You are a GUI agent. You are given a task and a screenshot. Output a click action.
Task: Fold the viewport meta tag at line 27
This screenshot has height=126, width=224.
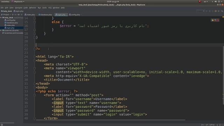tap(35, 68)
